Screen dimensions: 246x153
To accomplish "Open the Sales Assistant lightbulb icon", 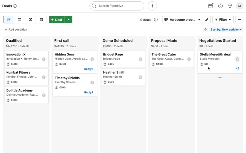I will pos(230,6).
